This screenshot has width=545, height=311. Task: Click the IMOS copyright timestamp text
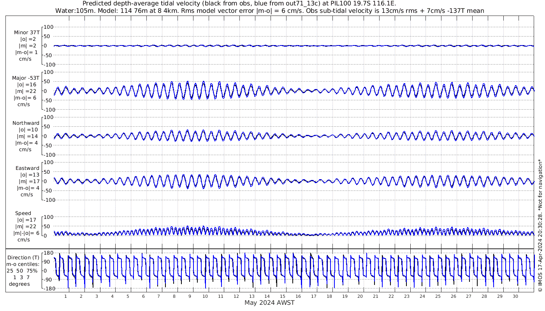tap(540, 225)
